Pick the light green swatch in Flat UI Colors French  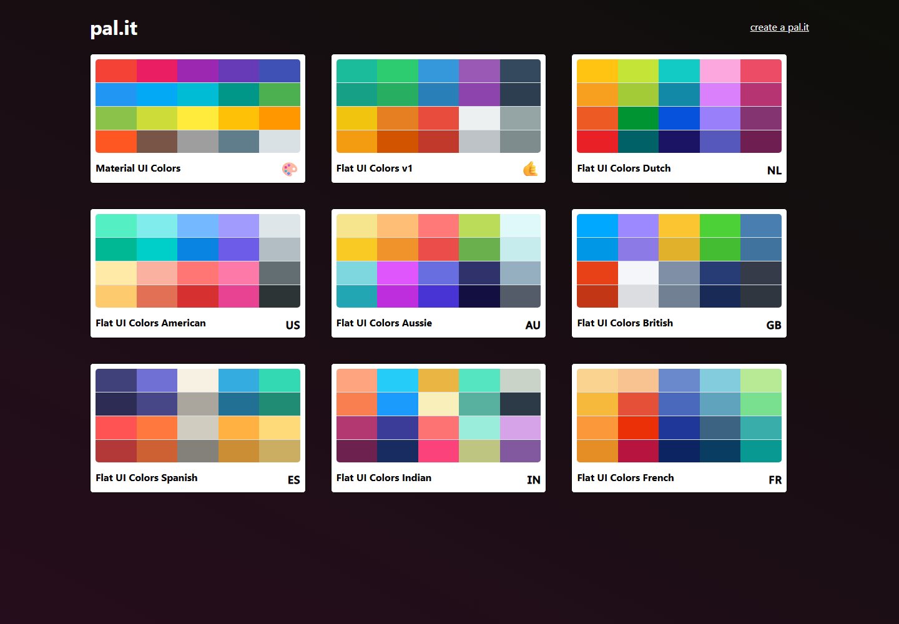click(x=761, y=380)
